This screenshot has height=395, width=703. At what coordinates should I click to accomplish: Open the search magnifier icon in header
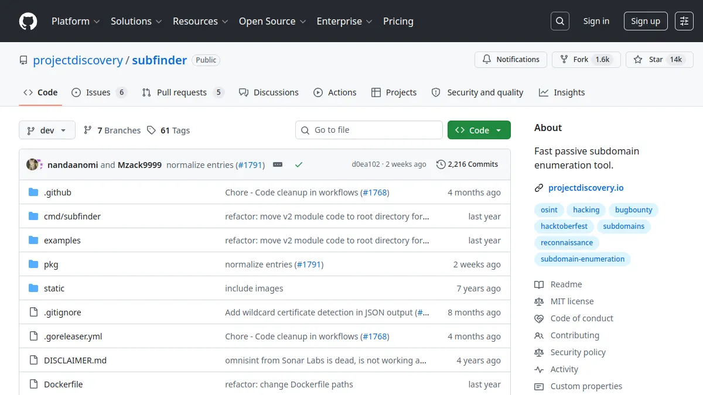(x=560, y=21)
